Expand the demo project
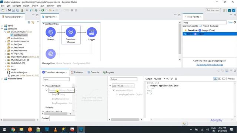Image resolution: width=237 pixels, height=133 pixels. pos(2,25)
